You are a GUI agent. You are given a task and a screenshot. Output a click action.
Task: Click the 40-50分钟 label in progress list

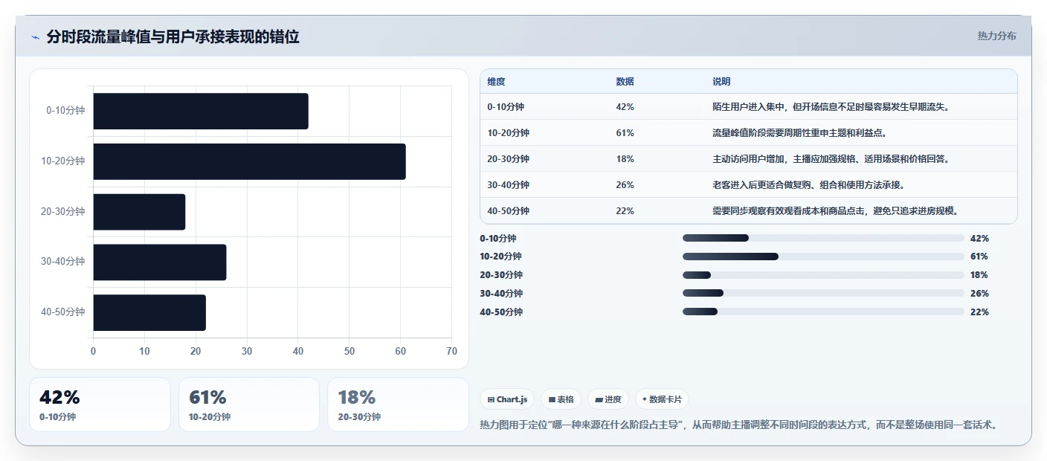coord(501,312)
